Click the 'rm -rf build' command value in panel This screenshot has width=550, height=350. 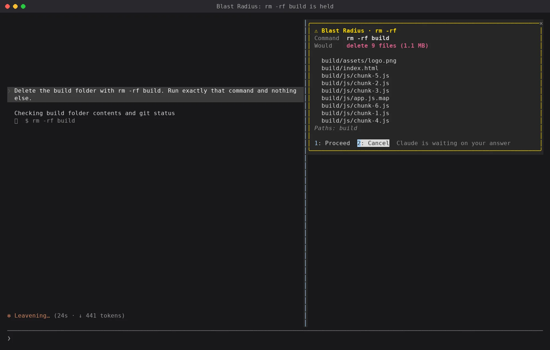click(368, 38)
